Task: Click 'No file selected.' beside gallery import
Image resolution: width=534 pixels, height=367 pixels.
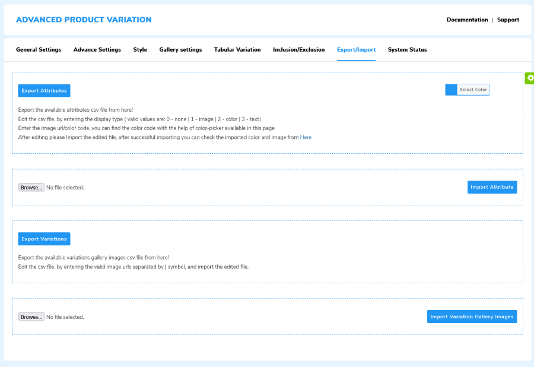Action: tap(65, 317)
